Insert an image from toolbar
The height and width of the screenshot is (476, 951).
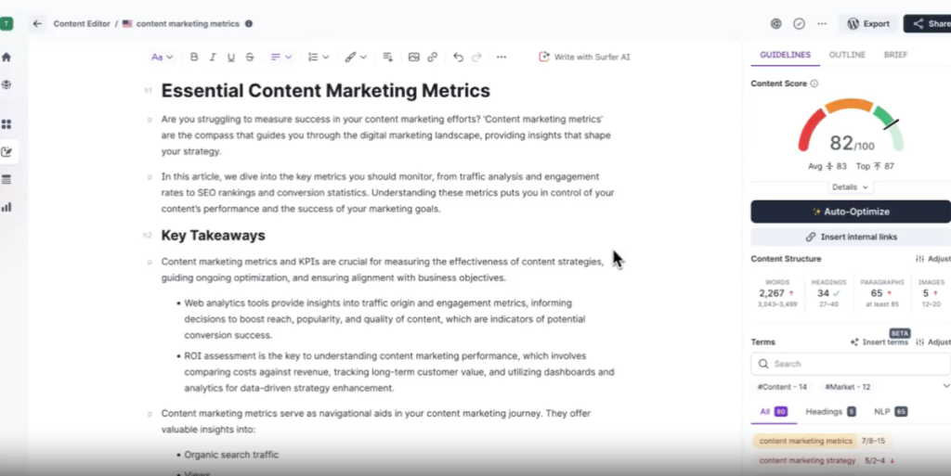[413, 57]
